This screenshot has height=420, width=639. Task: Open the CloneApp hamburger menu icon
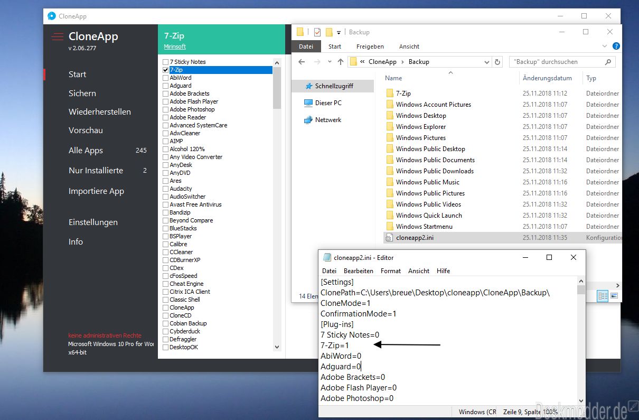click(x=57, y=36)
